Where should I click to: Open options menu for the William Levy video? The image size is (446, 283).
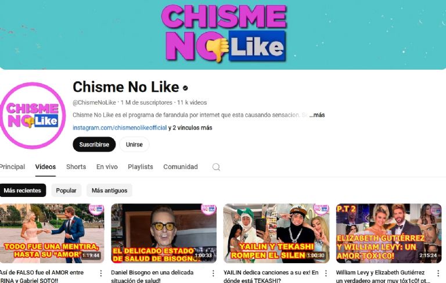pos(438,273)
